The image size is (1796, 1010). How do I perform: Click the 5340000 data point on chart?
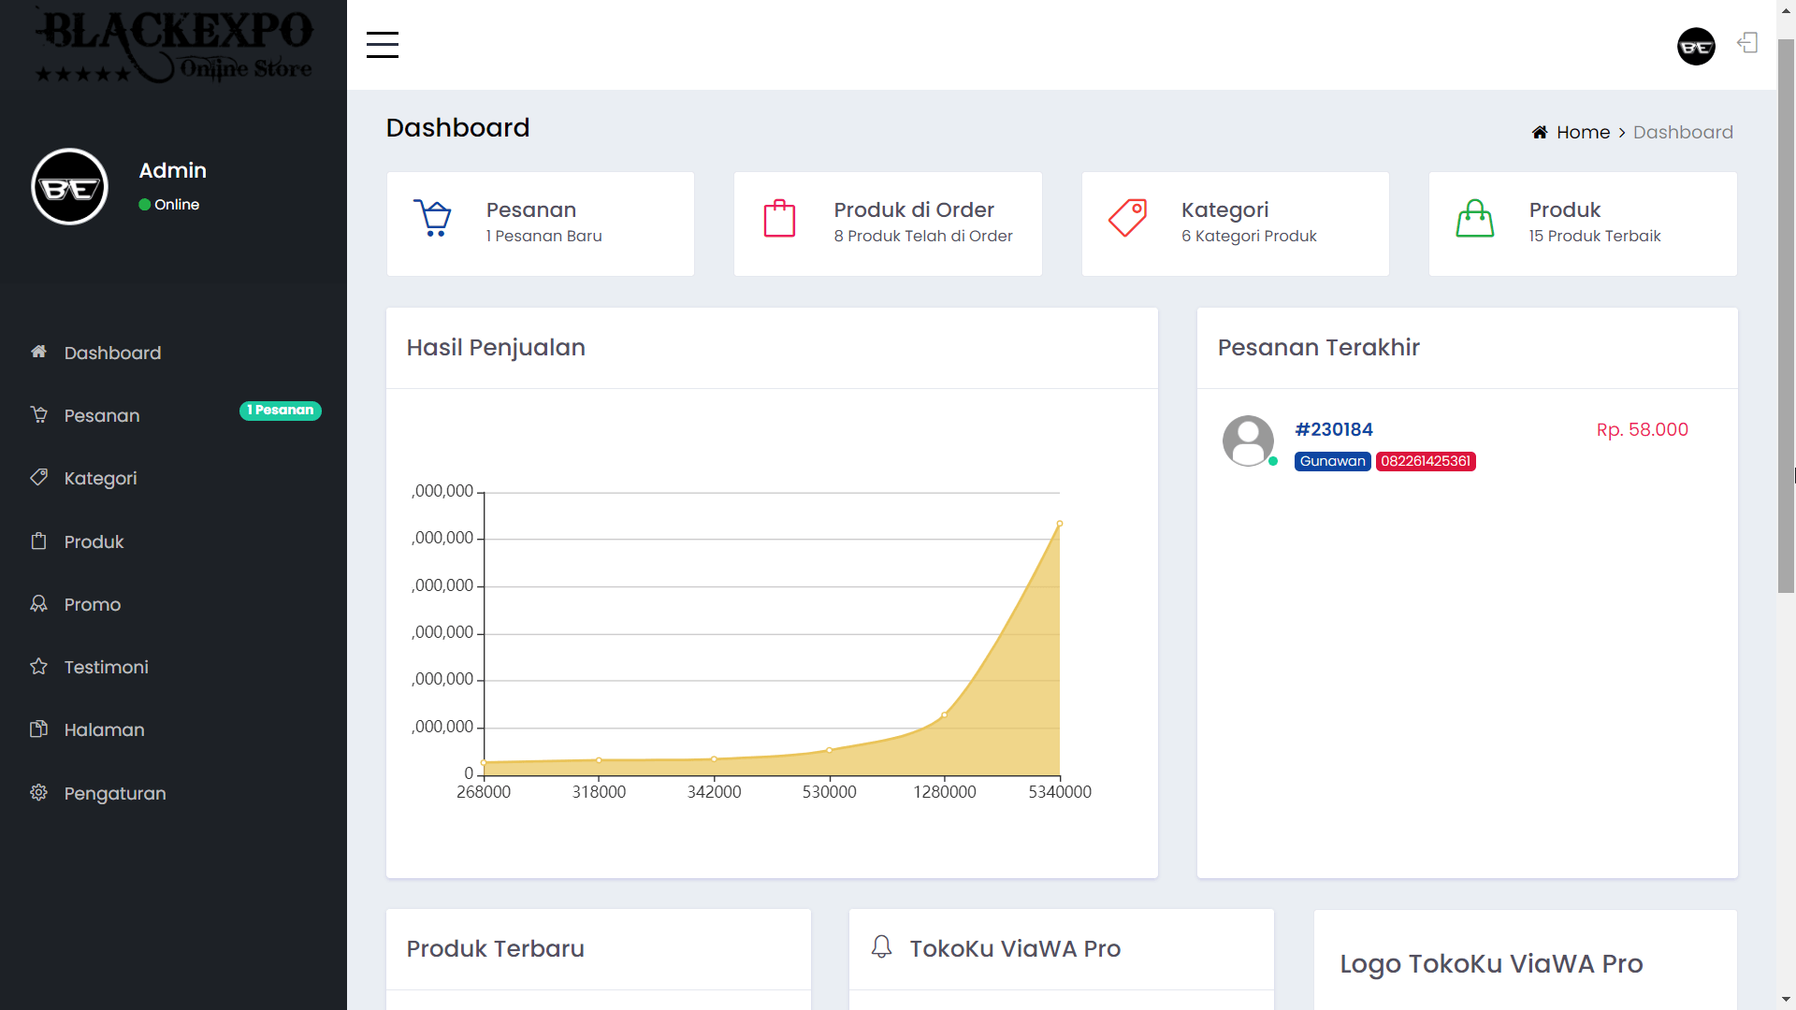click(1060, 524)
